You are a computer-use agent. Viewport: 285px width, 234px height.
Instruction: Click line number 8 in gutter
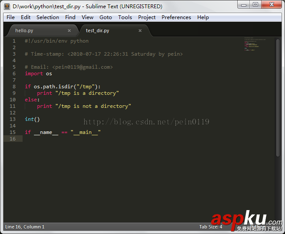pyautogui.click(x=14, y=87)
